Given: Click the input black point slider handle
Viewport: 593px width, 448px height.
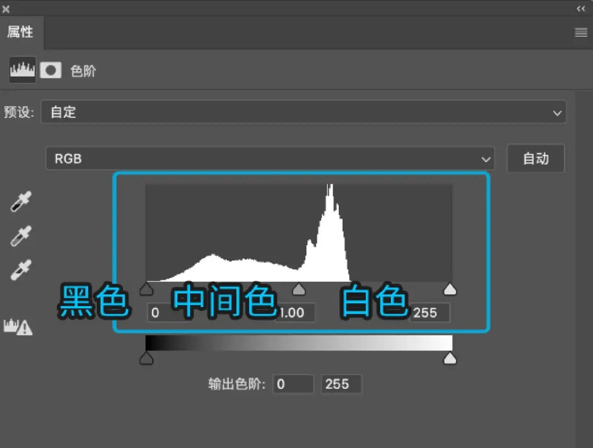Looking at the screenshot, I should point(147,289).
